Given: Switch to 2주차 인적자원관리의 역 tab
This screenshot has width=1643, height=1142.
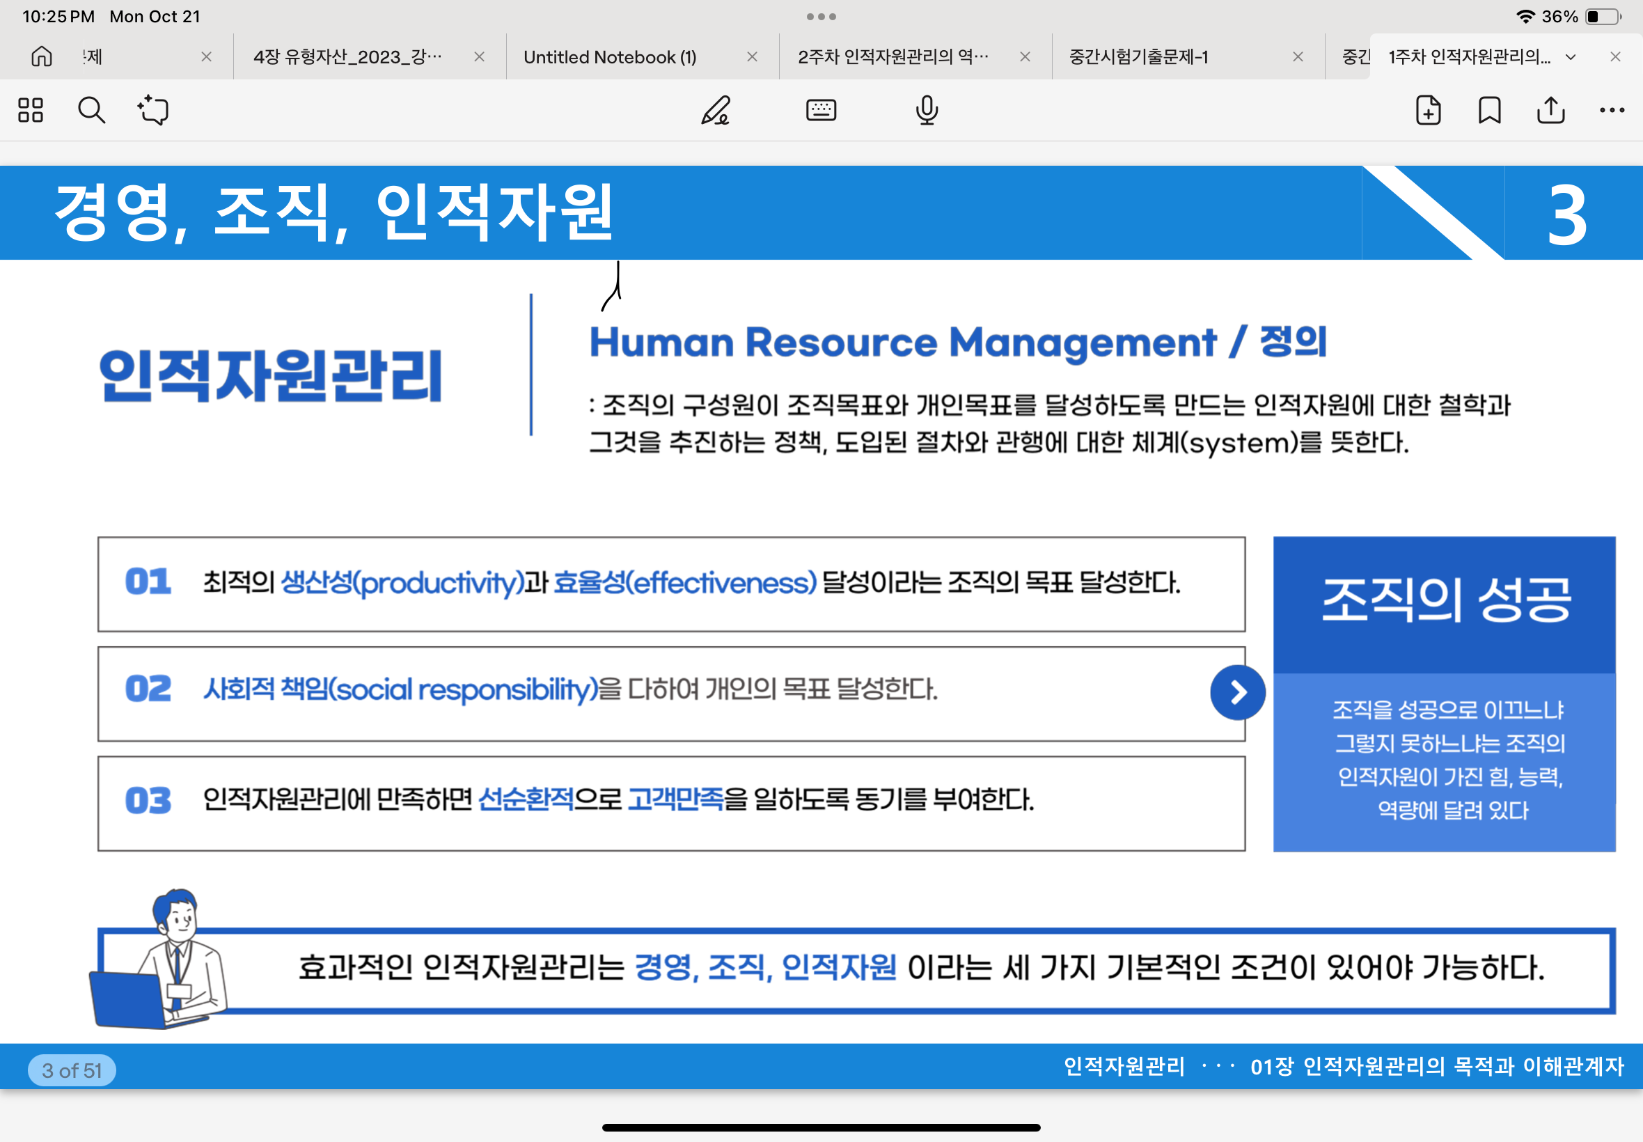Looking at the screenshot, I should (893, 56).
